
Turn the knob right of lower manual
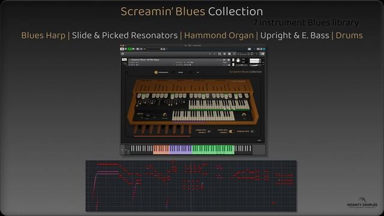pos(244,115)
